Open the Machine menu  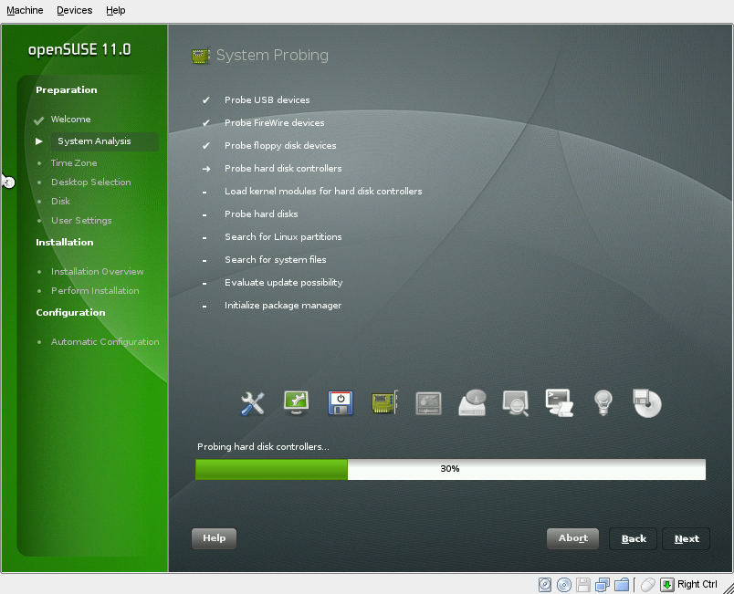click(x=25, y=10)
